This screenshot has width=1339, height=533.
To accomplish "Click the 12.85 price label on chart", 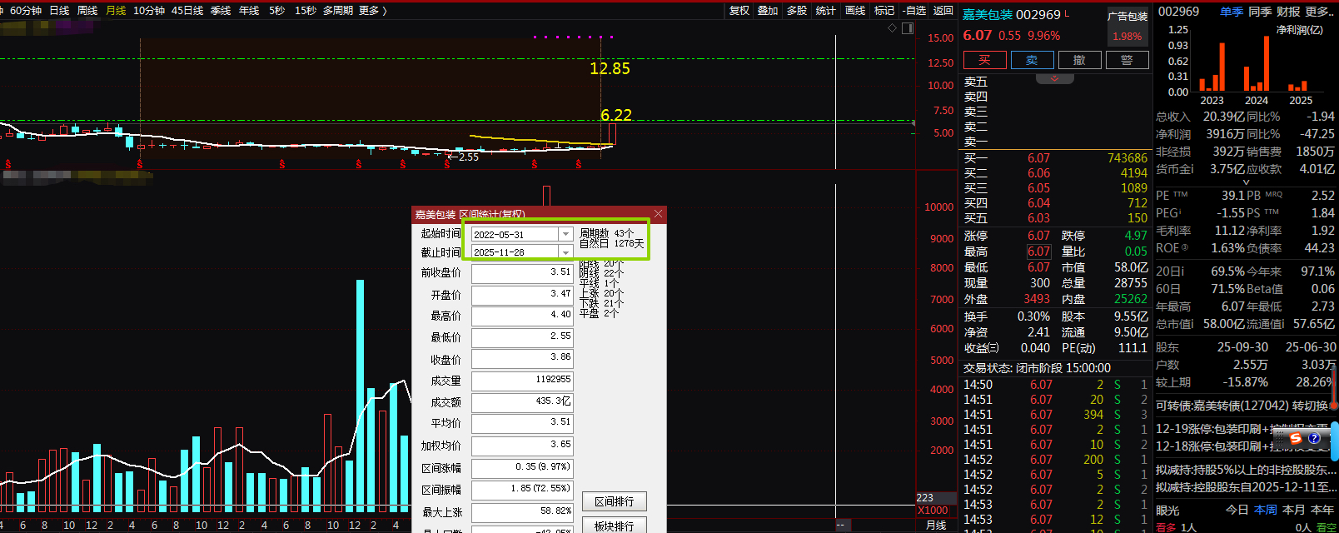I will (610, 68).
